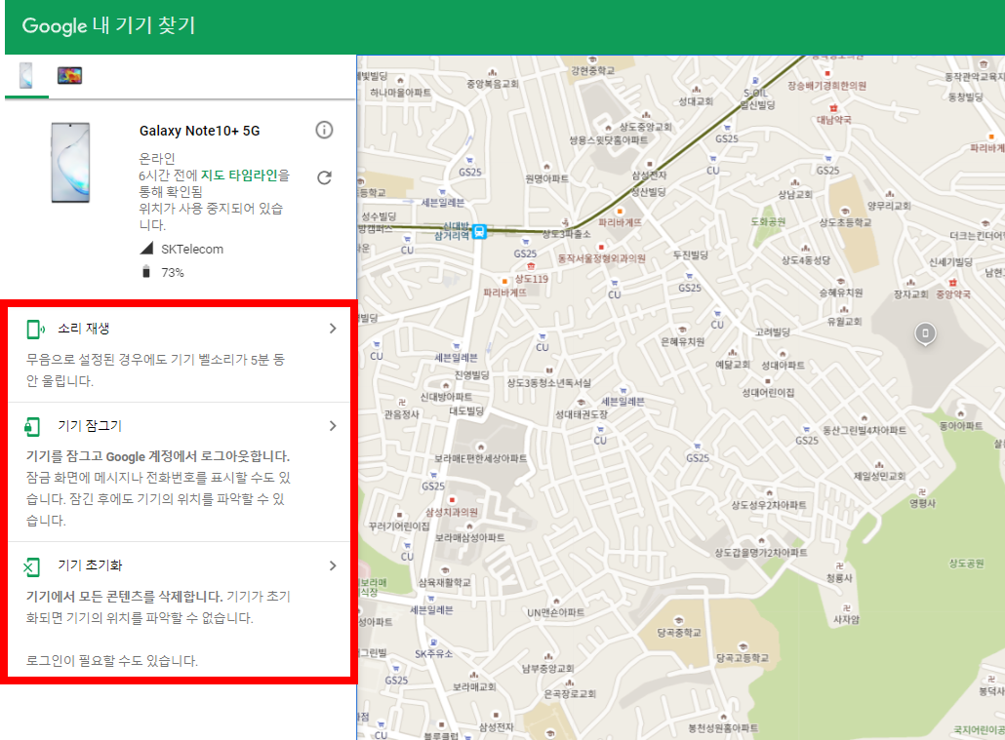The image size is (1005, 740).
Task: Expand the 기기 초기화 option chevron
Action: tap(332, 565)
